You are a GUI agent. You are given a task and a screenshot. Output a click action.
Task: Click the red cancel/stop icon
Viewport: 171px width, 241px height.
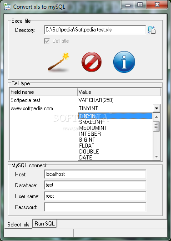click(91, 62)
